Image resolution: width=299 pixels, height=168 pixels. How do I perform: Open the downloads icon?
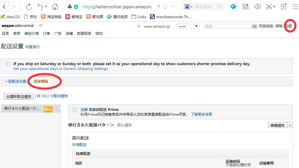pyautogui.click(x=284, y=7)
